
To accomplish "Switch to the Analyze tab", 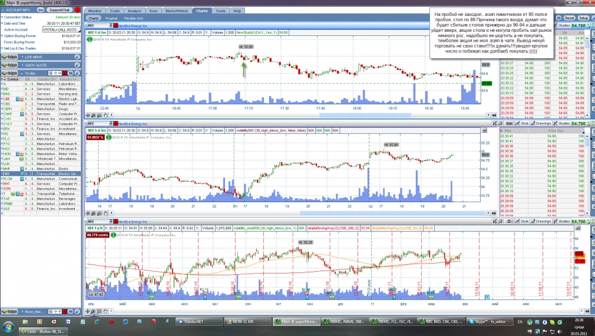I will (x=134, y=11).
